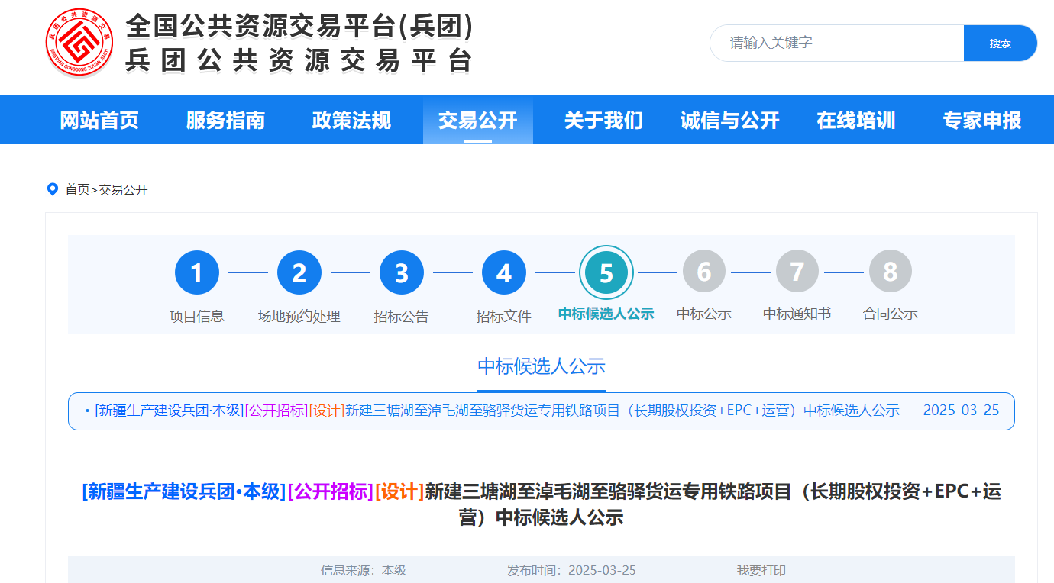This screenshot has width=1054, height=583.
Task: Click the 信息来源：本级 text
Action: [364, 570]
